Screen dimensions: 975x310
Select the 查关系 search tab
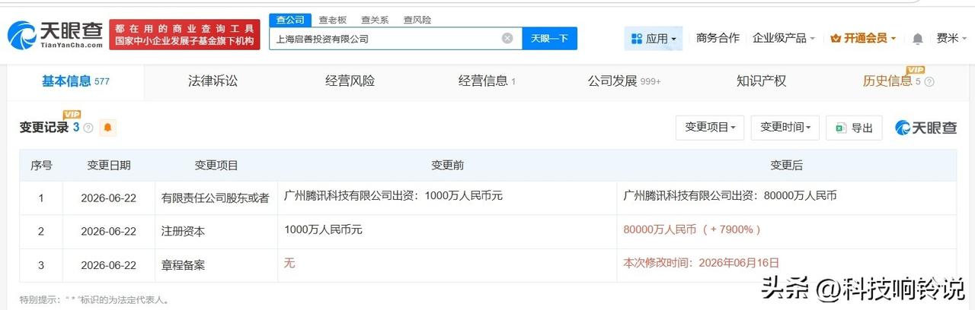coord(375,20)
